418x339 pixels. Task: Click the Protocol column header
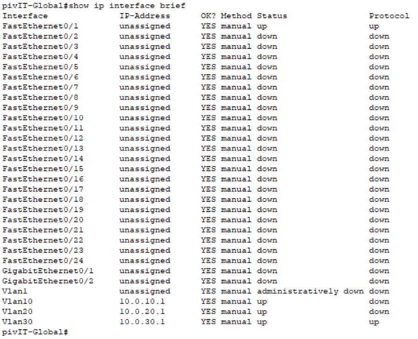coord(389,16)
